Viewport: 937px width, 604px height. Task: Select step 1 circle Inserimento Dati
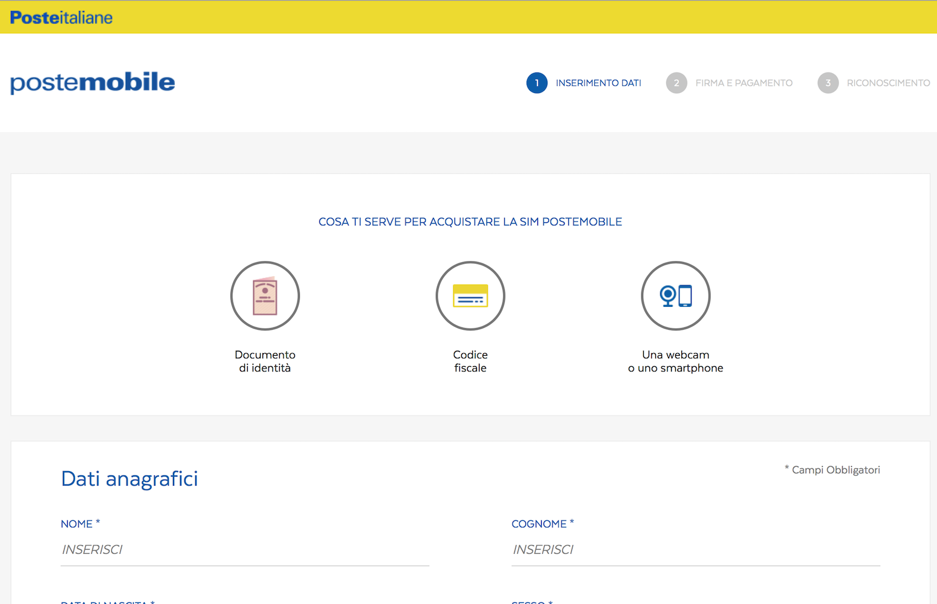(537, 83)
